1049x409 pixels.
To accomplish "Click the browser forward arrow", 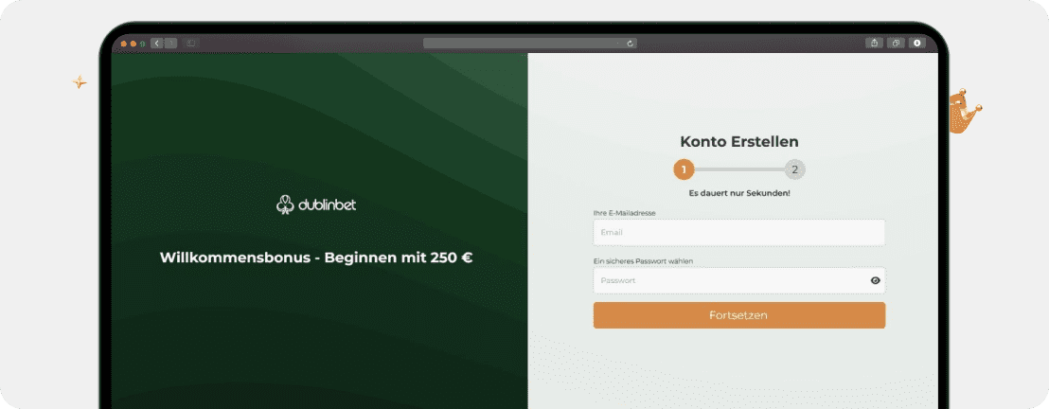I will [x=170, y=43].
